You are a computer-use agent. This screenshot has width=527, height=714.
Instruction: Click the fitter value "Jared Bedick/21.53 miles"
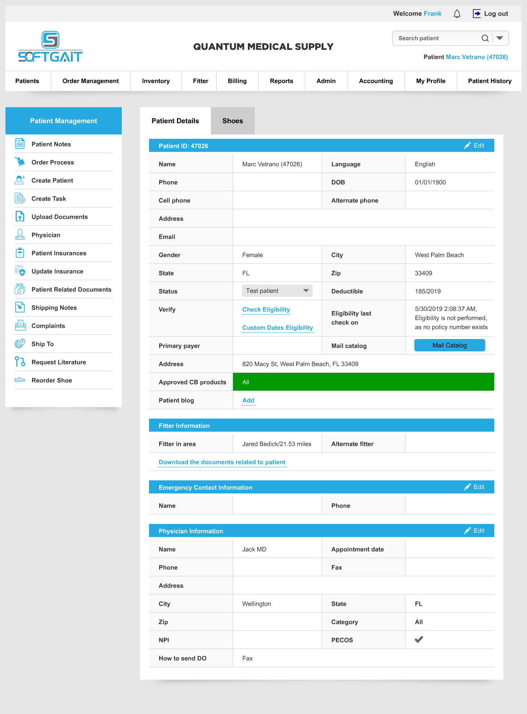click(x=277, y=444)
